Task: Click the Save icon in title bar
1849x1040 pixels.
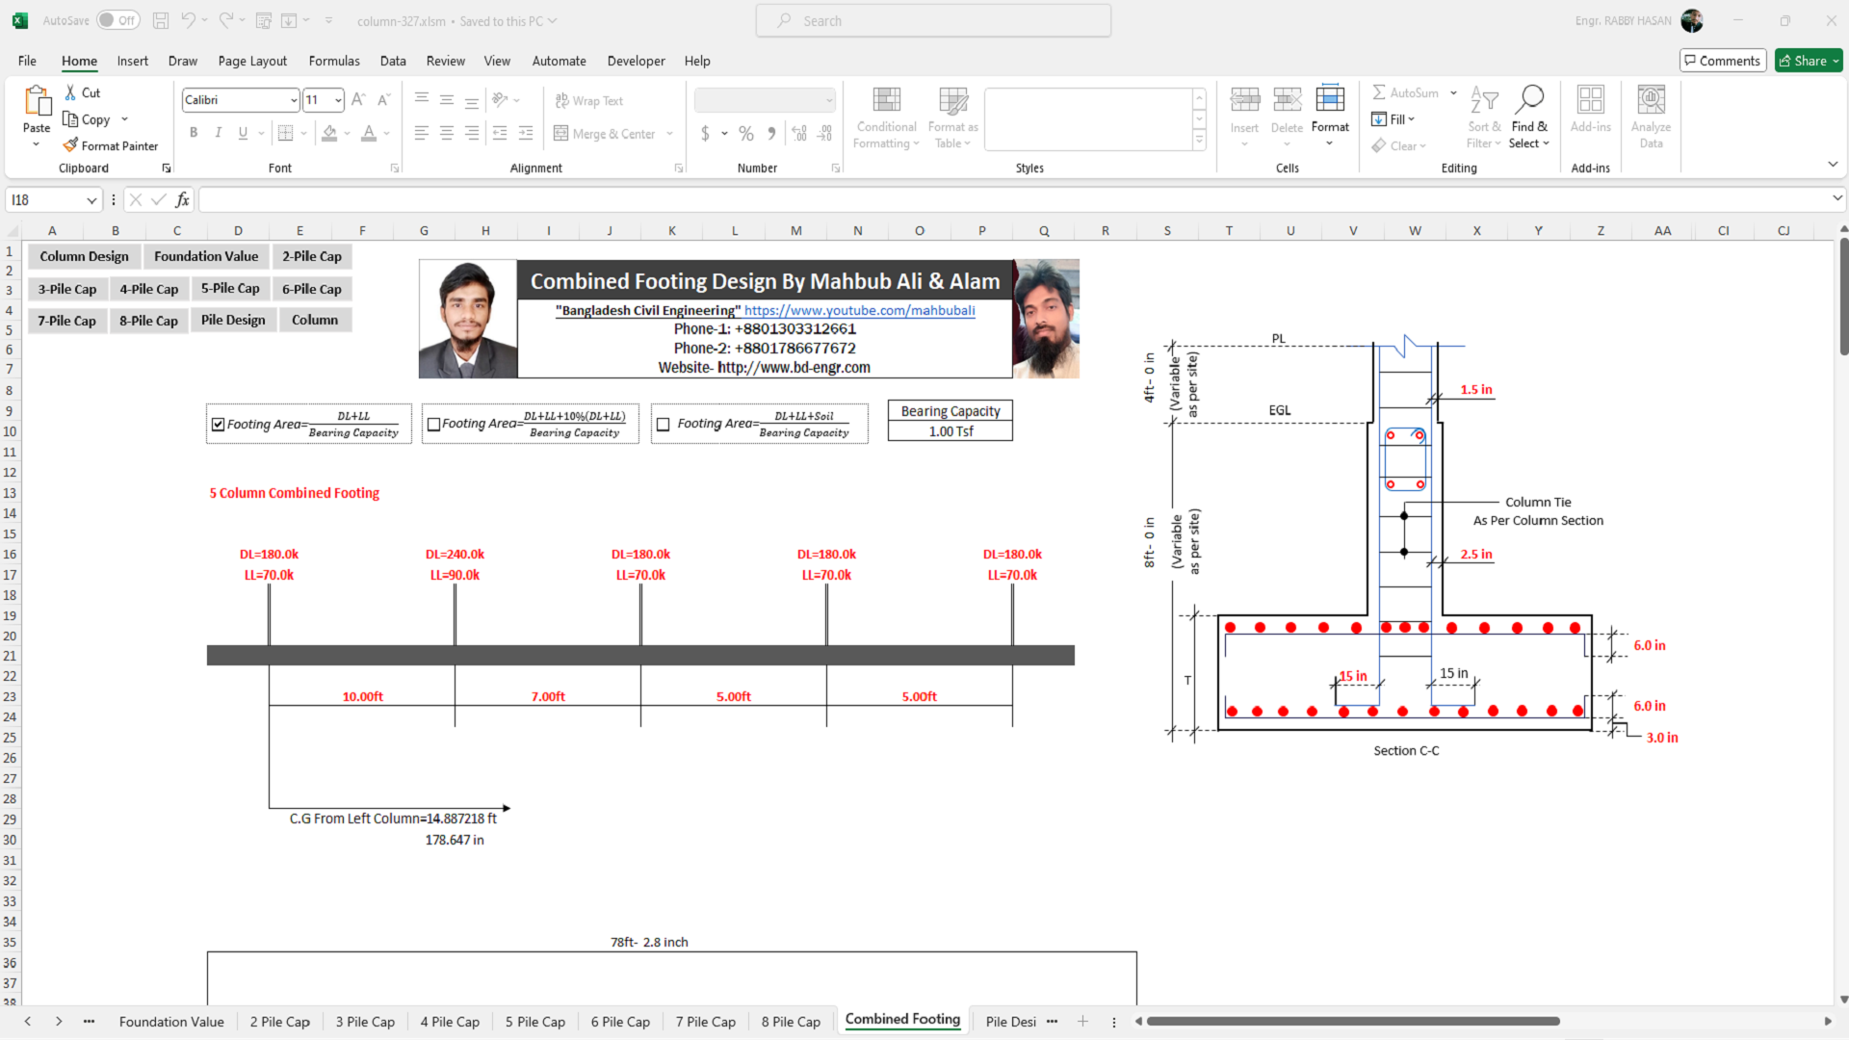Action: click(x=161, y=20)
